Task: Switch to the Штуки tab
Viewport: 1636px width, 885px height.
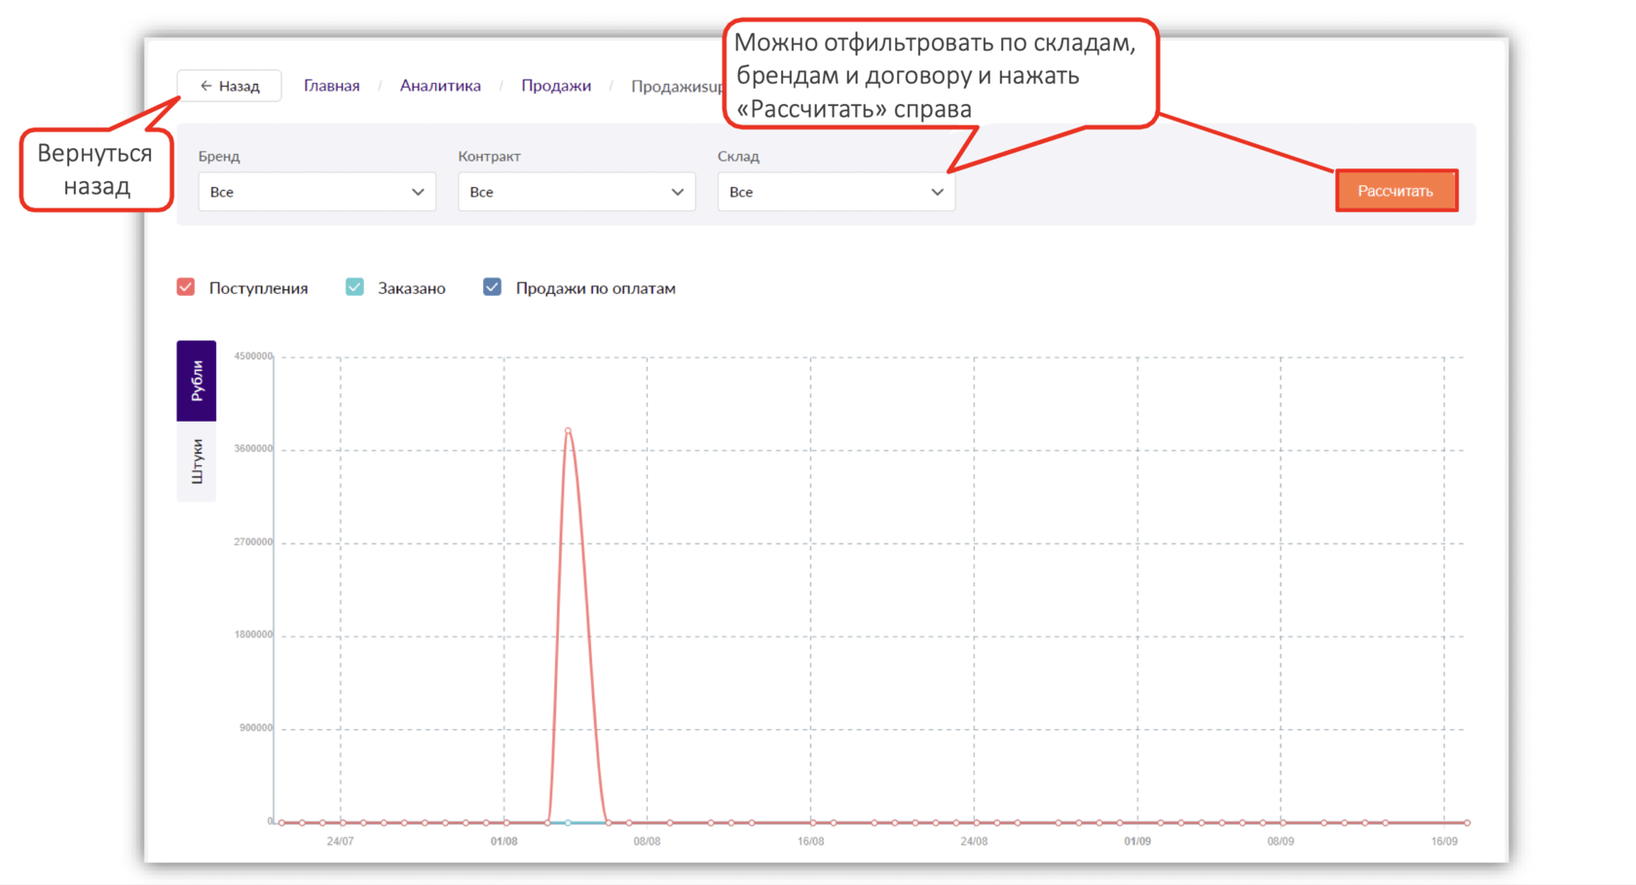Action: tap(197, 461)
